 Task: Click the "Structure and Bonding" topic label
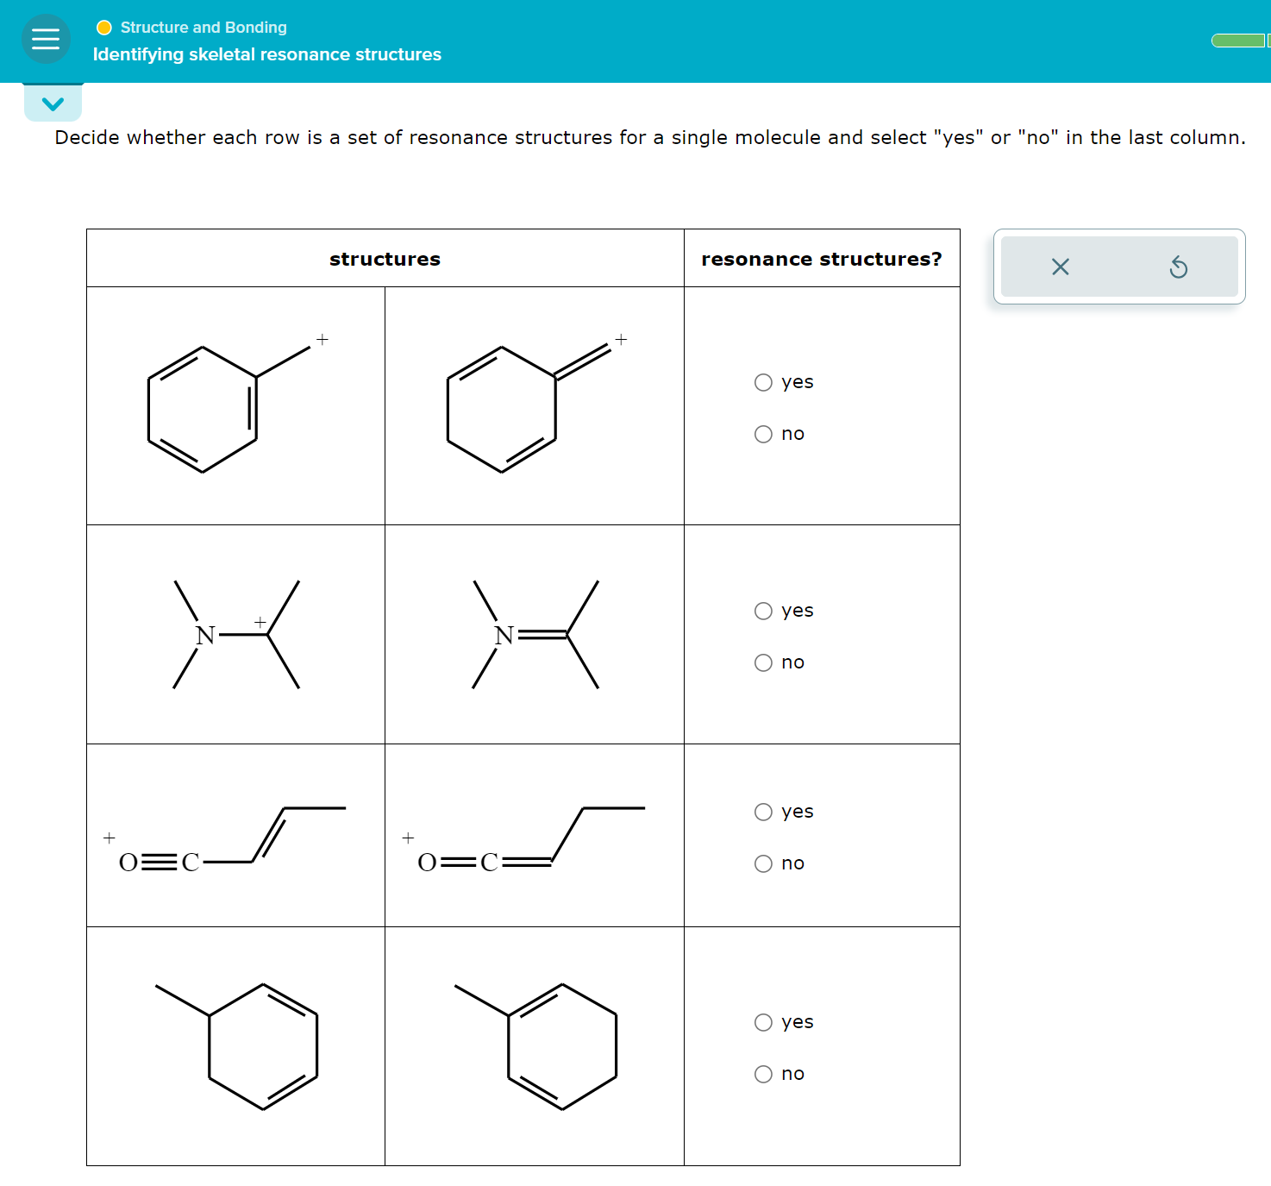[202, 27]
